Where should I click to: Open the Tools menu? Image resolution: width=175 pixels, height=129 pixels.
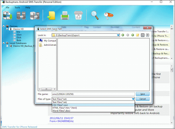tap(17, 8)
